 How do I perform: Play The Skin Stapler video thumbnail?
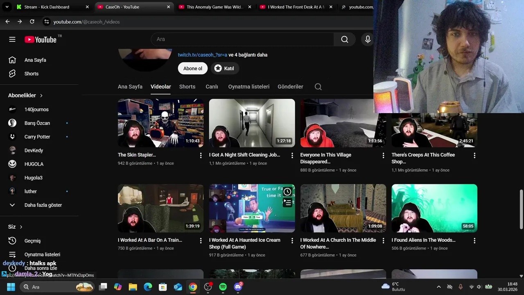pyautogui.click(x=161, y=123)
